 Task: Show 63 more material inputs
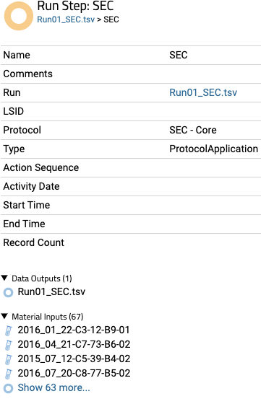pos(54,387)
